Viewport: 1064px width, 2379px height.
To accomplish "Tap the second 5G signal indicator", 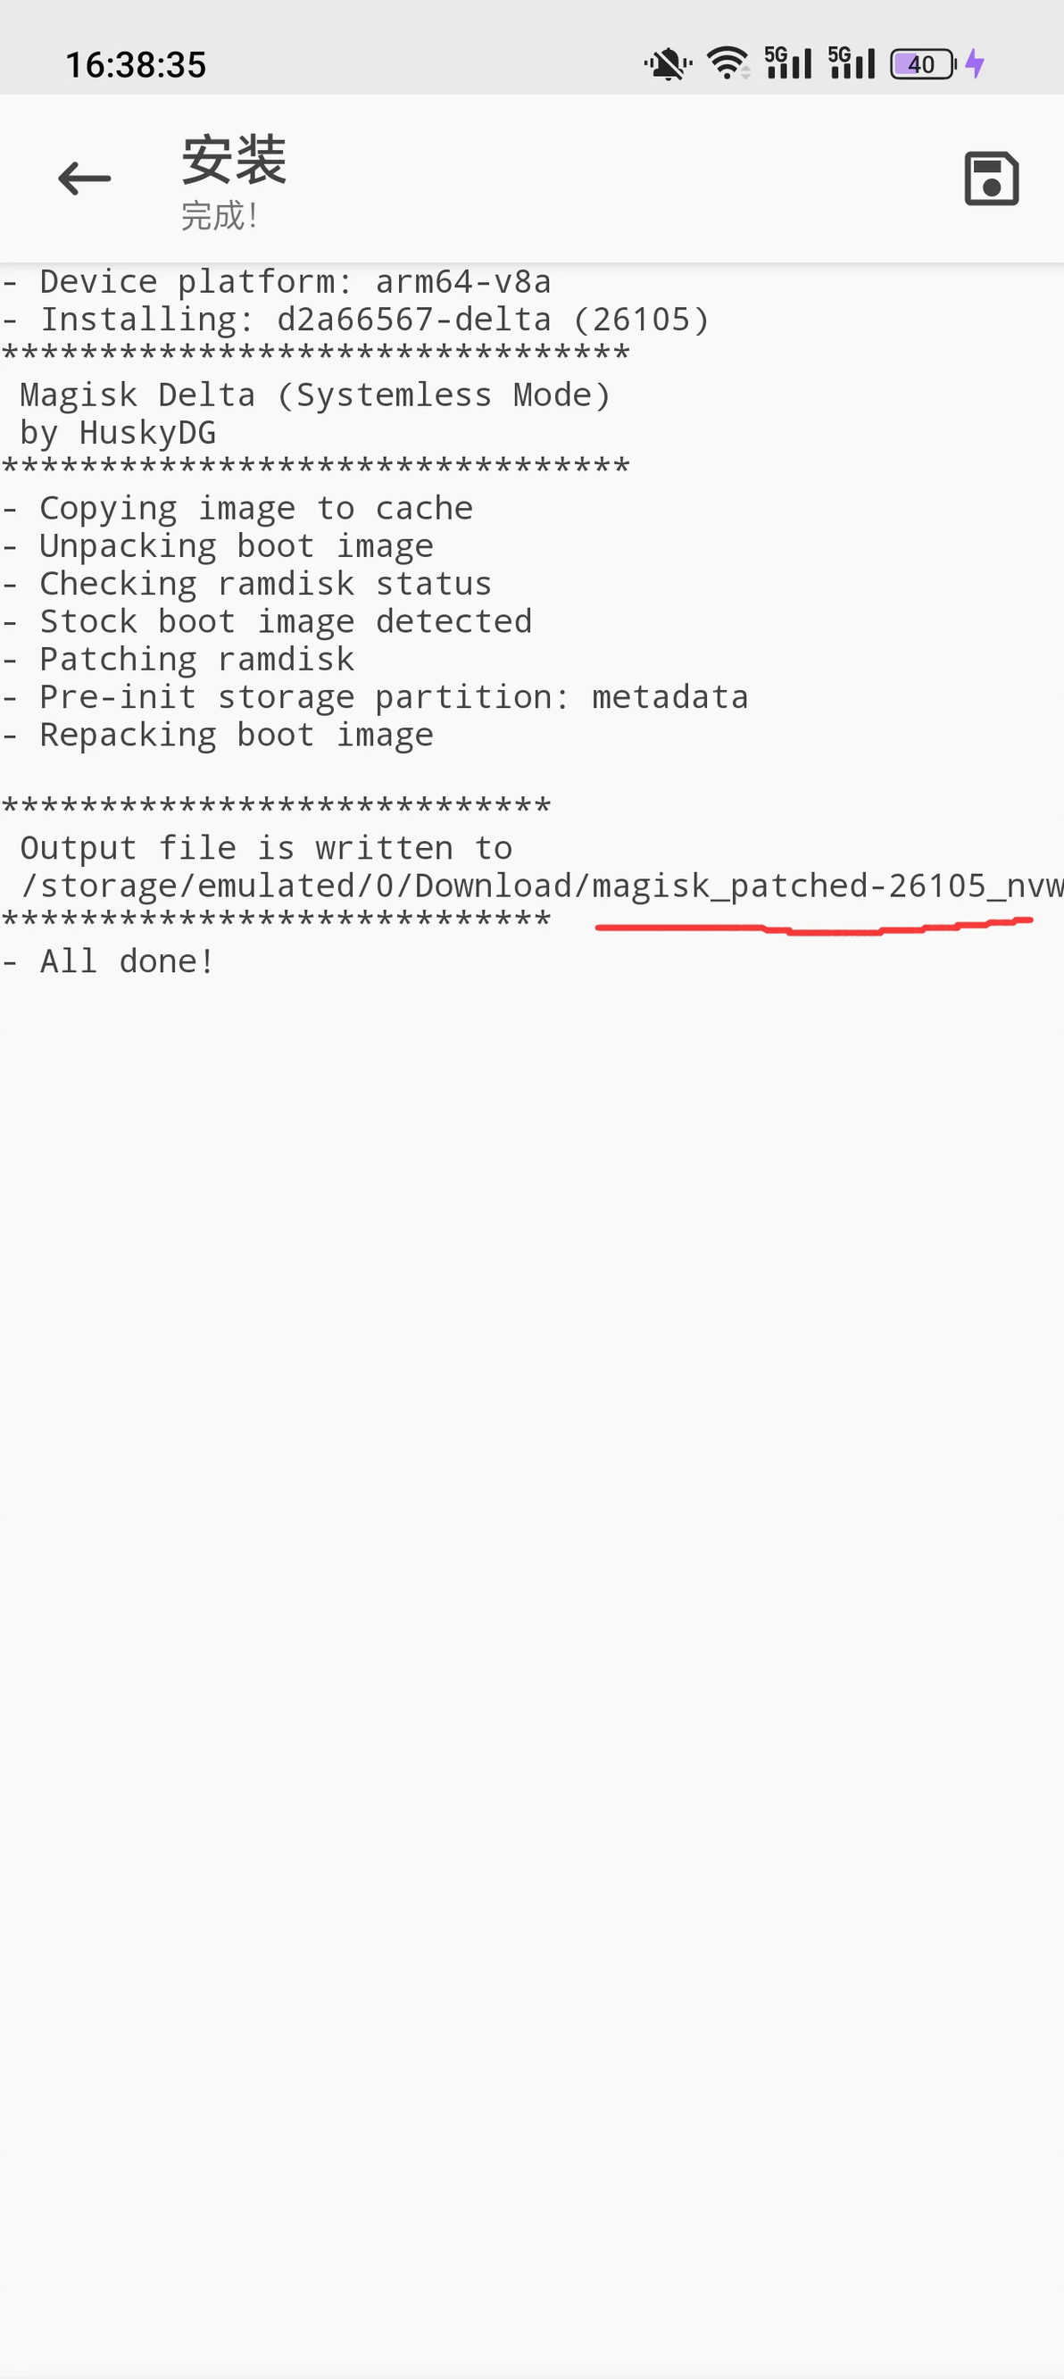I will pos(852,63).
